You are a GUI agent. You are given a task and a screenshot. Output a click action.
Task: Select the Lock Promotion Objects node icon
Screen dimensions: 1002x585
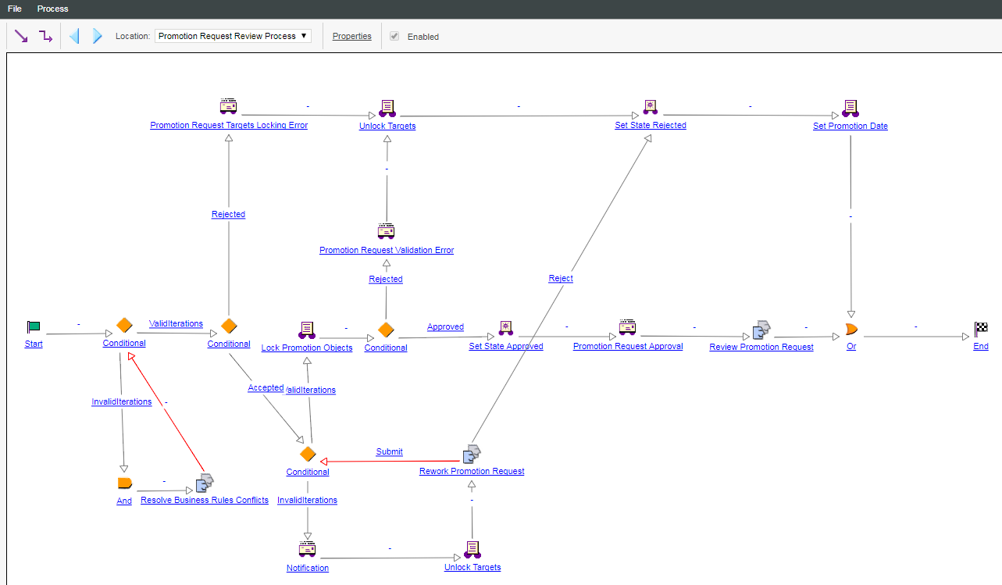306,330
